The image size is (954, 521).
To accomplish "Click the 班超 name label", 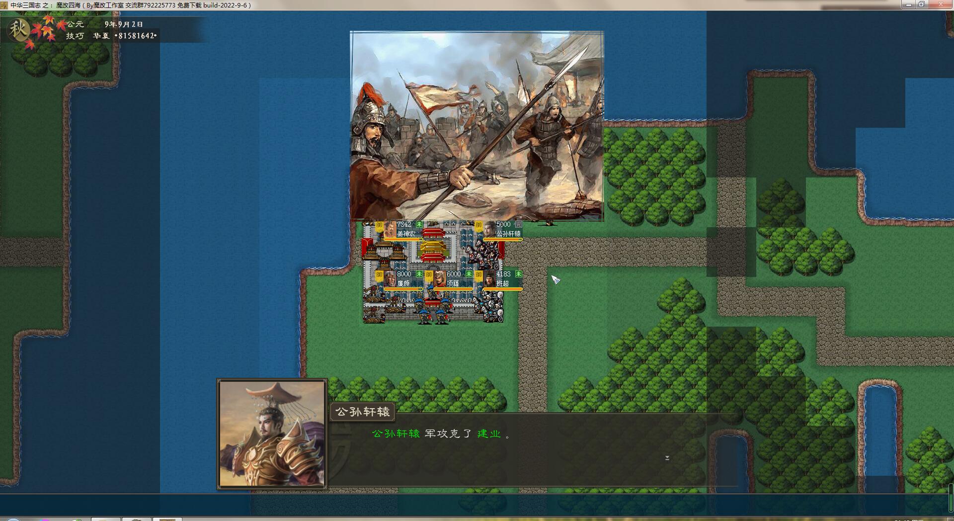I will (x=502, y=283).
